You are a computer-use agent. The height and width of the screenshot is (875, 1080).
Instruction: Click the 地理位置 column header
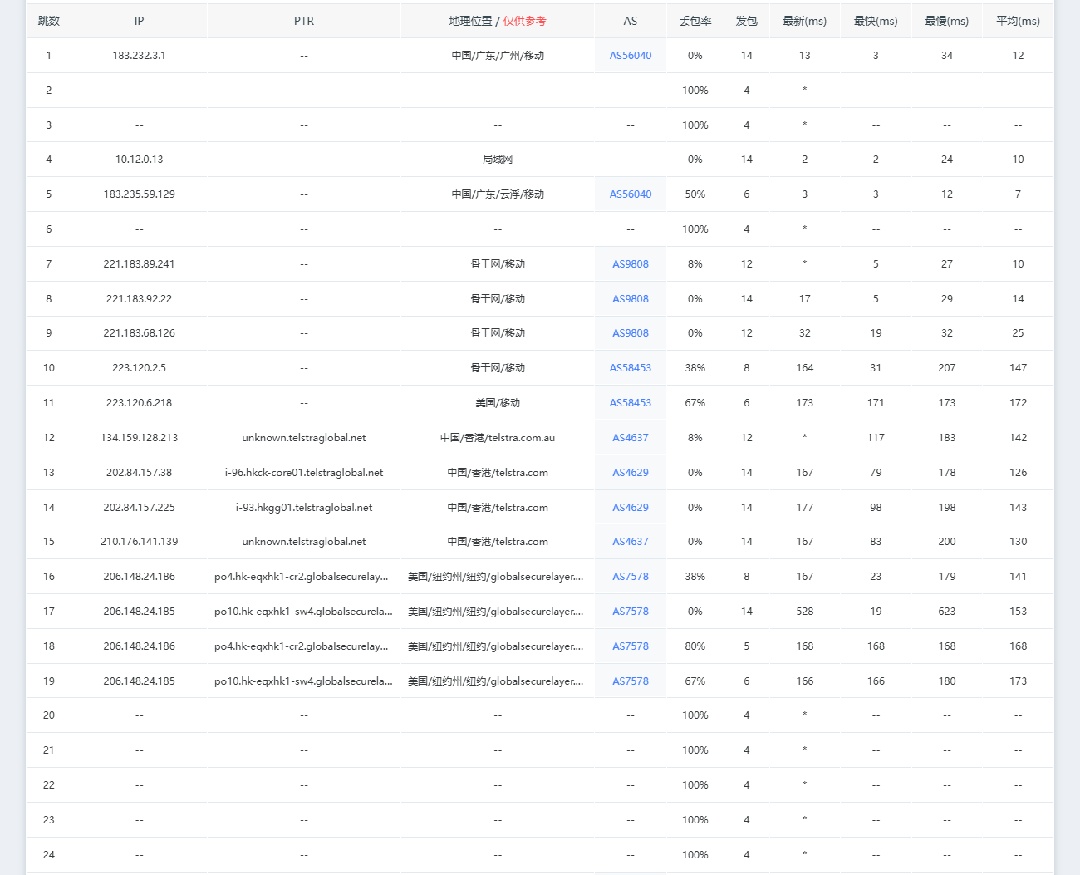coord(471,22)
